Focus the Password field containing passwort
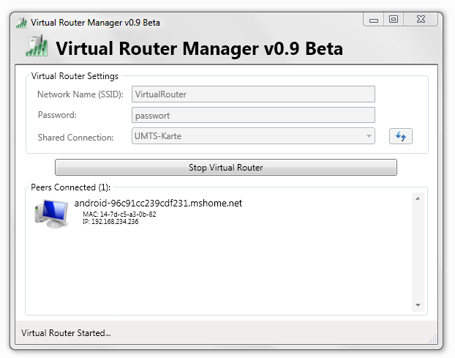The height and width of the screenshot is (358, 455). [253, 115]
